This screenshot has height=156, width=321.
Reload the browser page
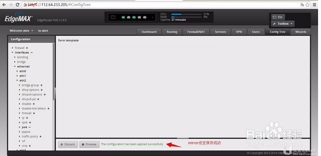(x=18, y=5)
